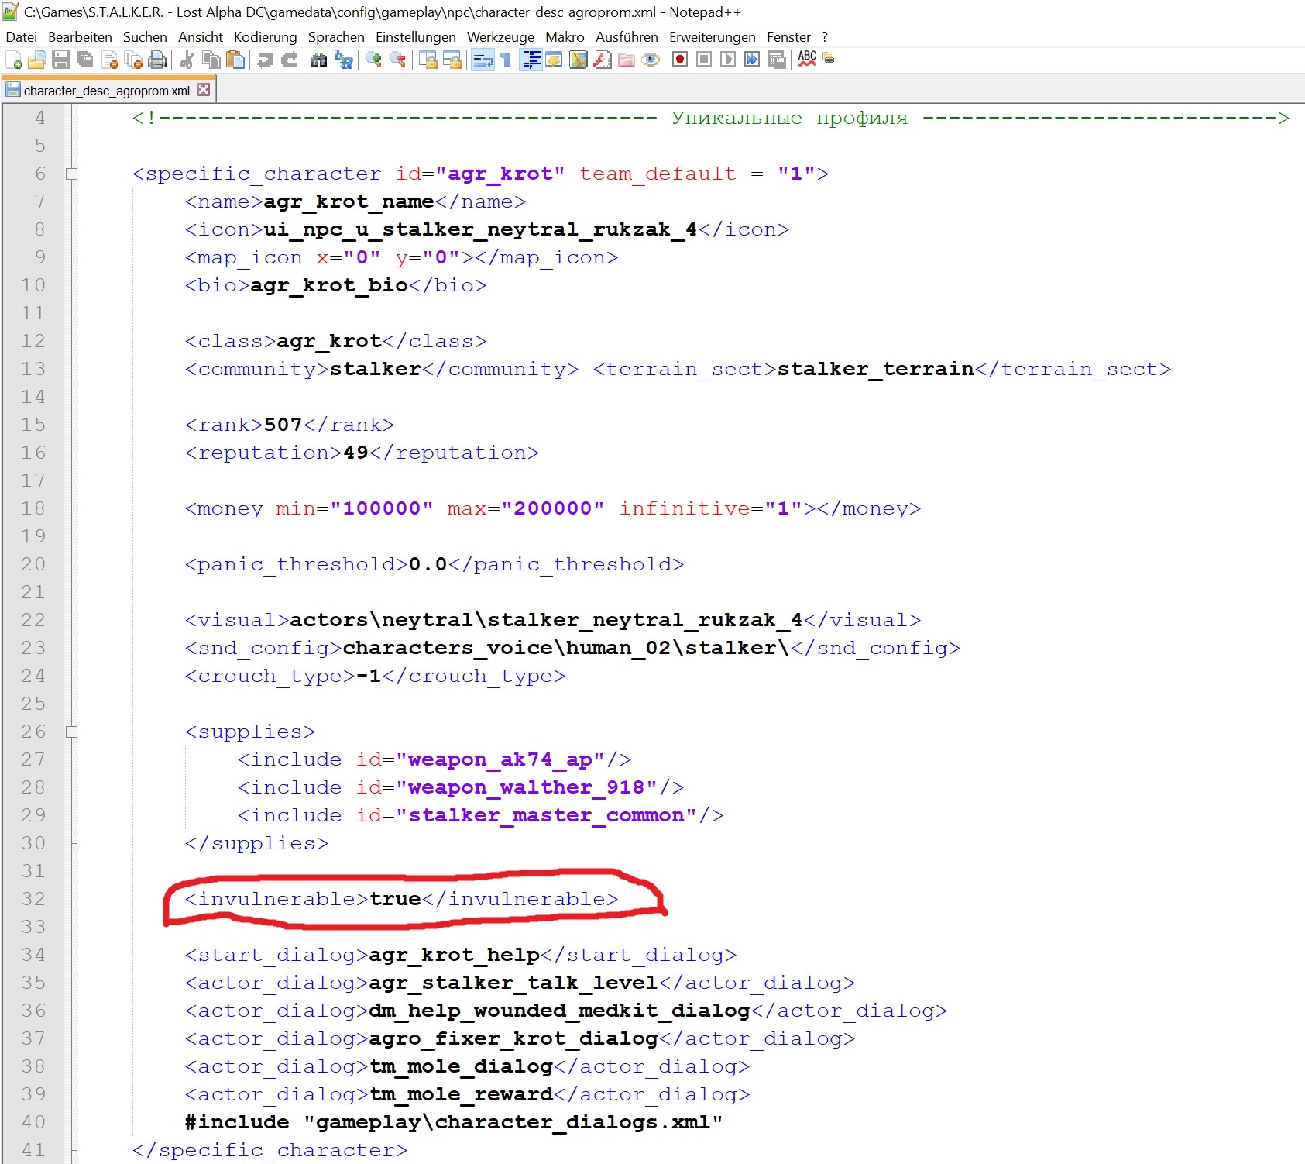Toggle word wrap toolbar button

click(482, 60)
